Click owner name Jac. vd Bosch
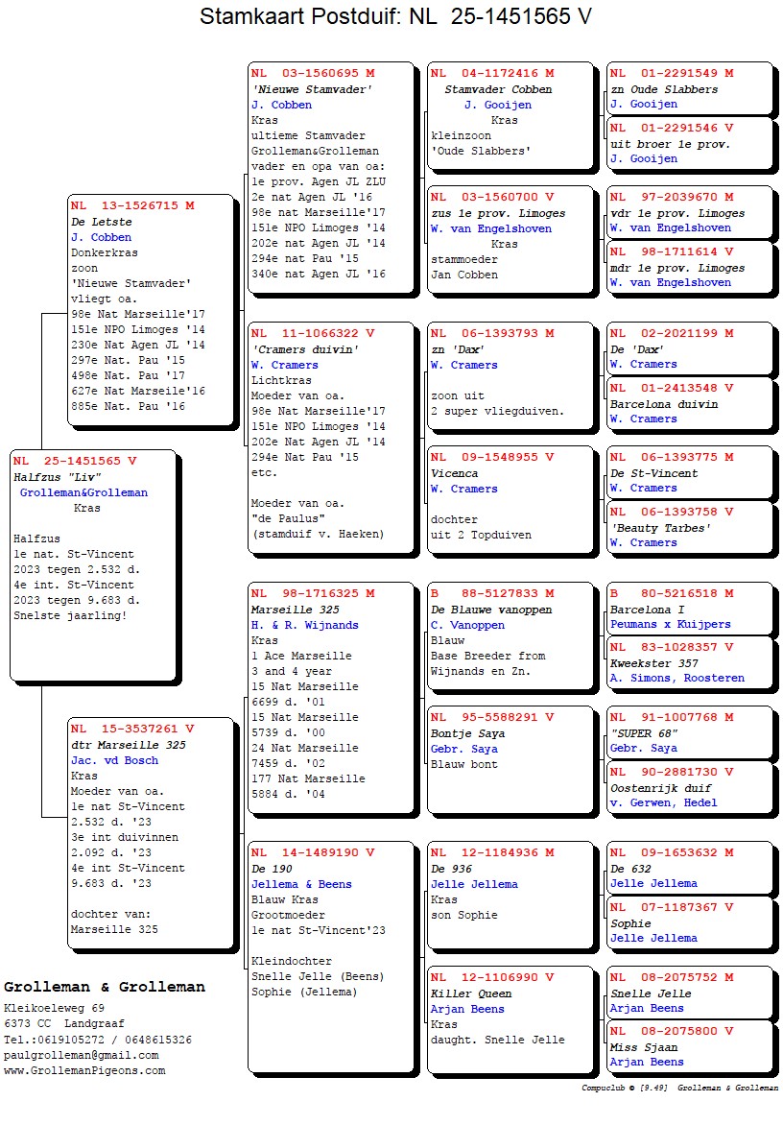This screenshot has height=1125, width=783. tap(114, 760)
